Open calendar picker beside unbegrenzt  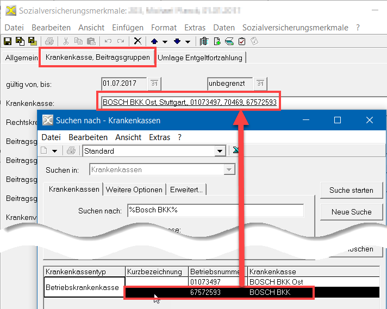coord(260,84)
